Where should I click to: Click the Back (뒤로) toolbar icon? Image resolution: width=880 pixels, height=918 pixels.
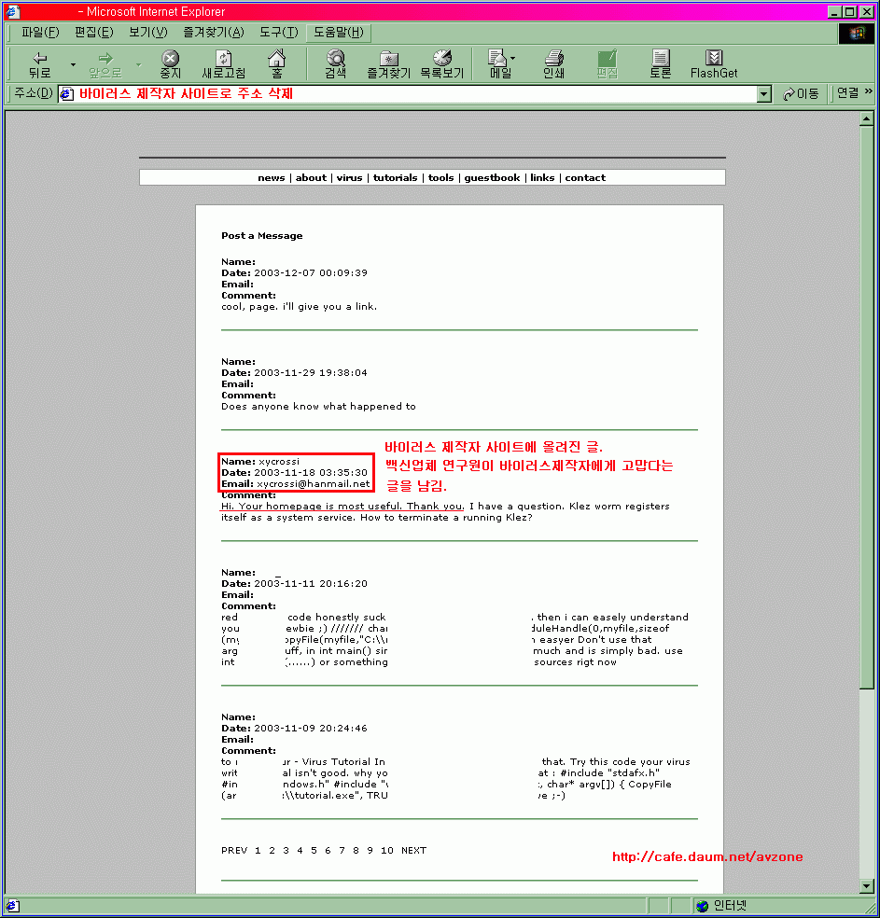pos(39,63)
